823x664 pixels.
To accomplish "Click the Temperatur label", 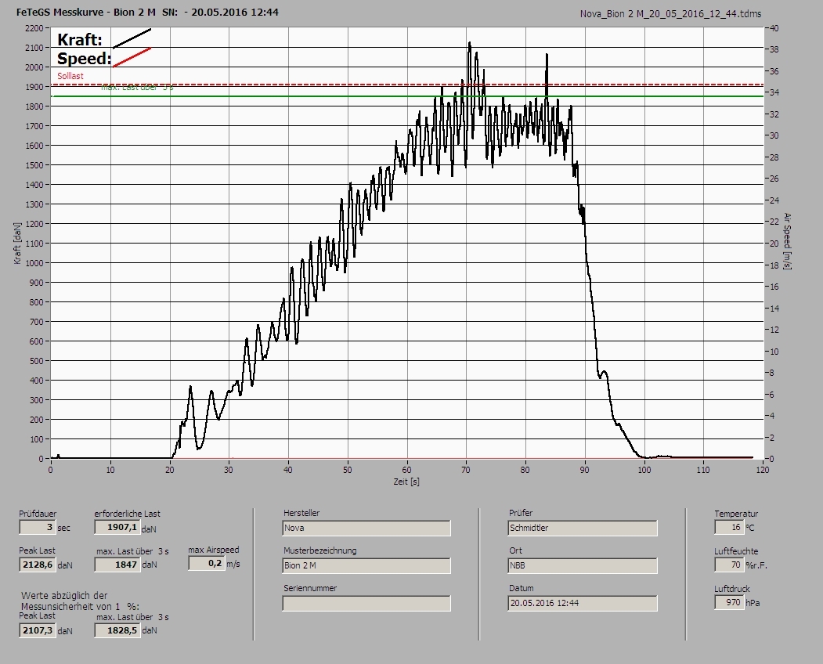I will pyautogui.click(x=736, y=514).
